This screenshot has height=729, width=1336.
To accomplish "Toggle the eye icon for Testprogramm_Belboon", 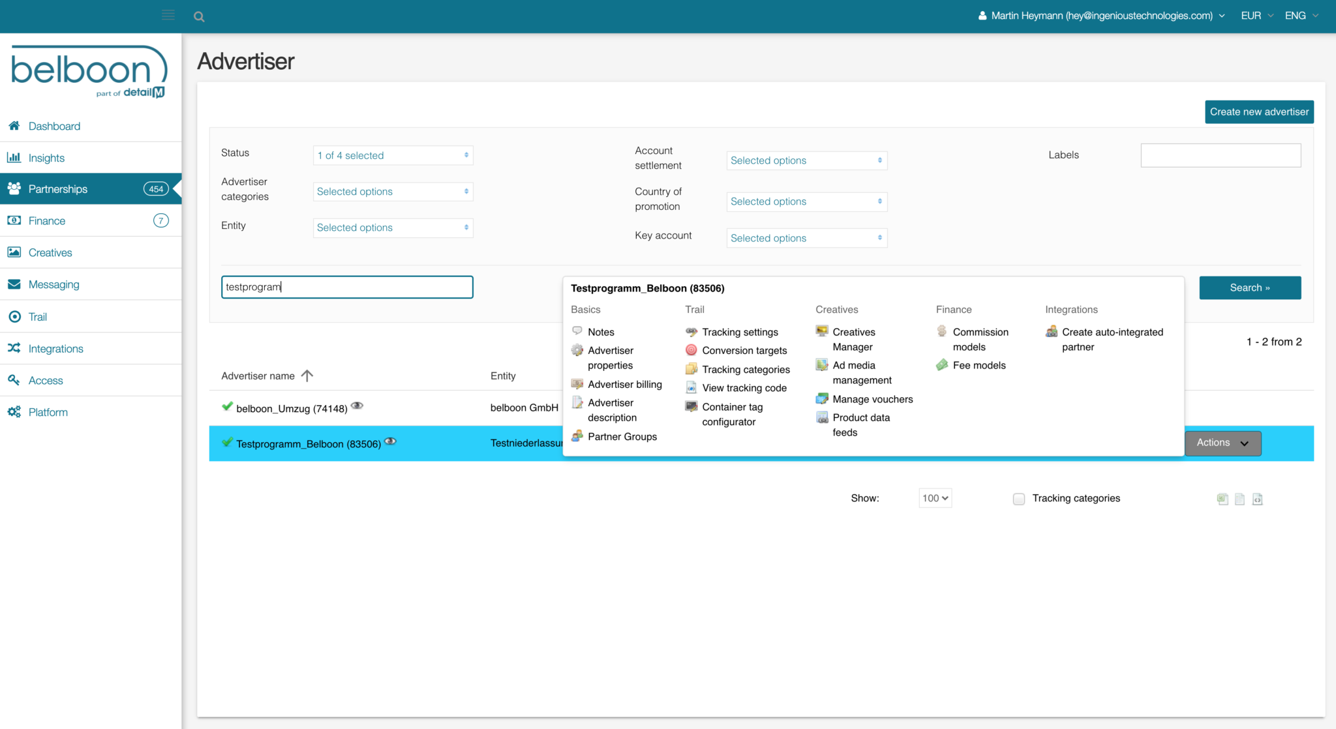I will click(390, 441).
